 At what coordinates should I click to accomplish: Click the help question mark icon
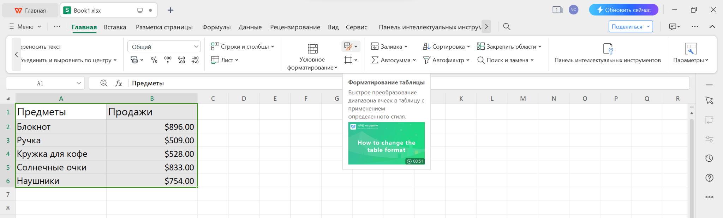pos(709,178)
